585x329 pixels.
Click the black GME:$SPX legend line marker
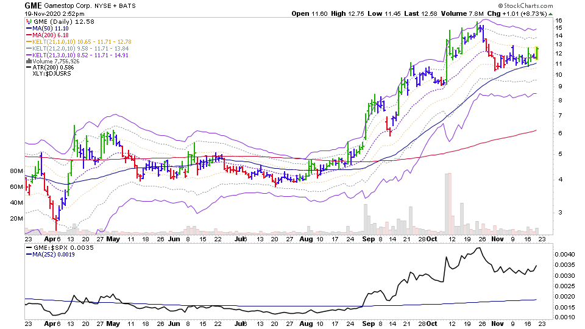pos(29,248)
